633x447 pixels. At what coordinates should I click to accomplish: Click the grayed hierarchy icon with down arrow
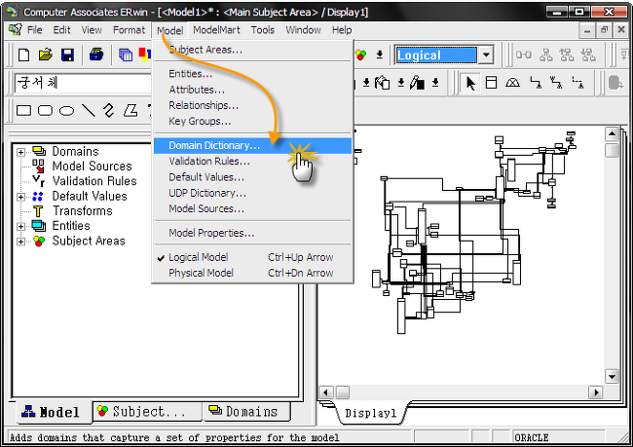[x=588, y=55]
